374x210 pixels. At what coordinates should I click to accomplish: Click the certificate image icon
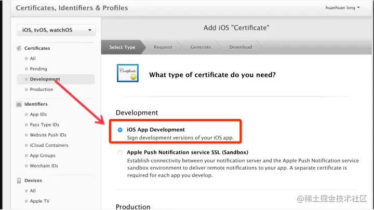pos(128,73)
